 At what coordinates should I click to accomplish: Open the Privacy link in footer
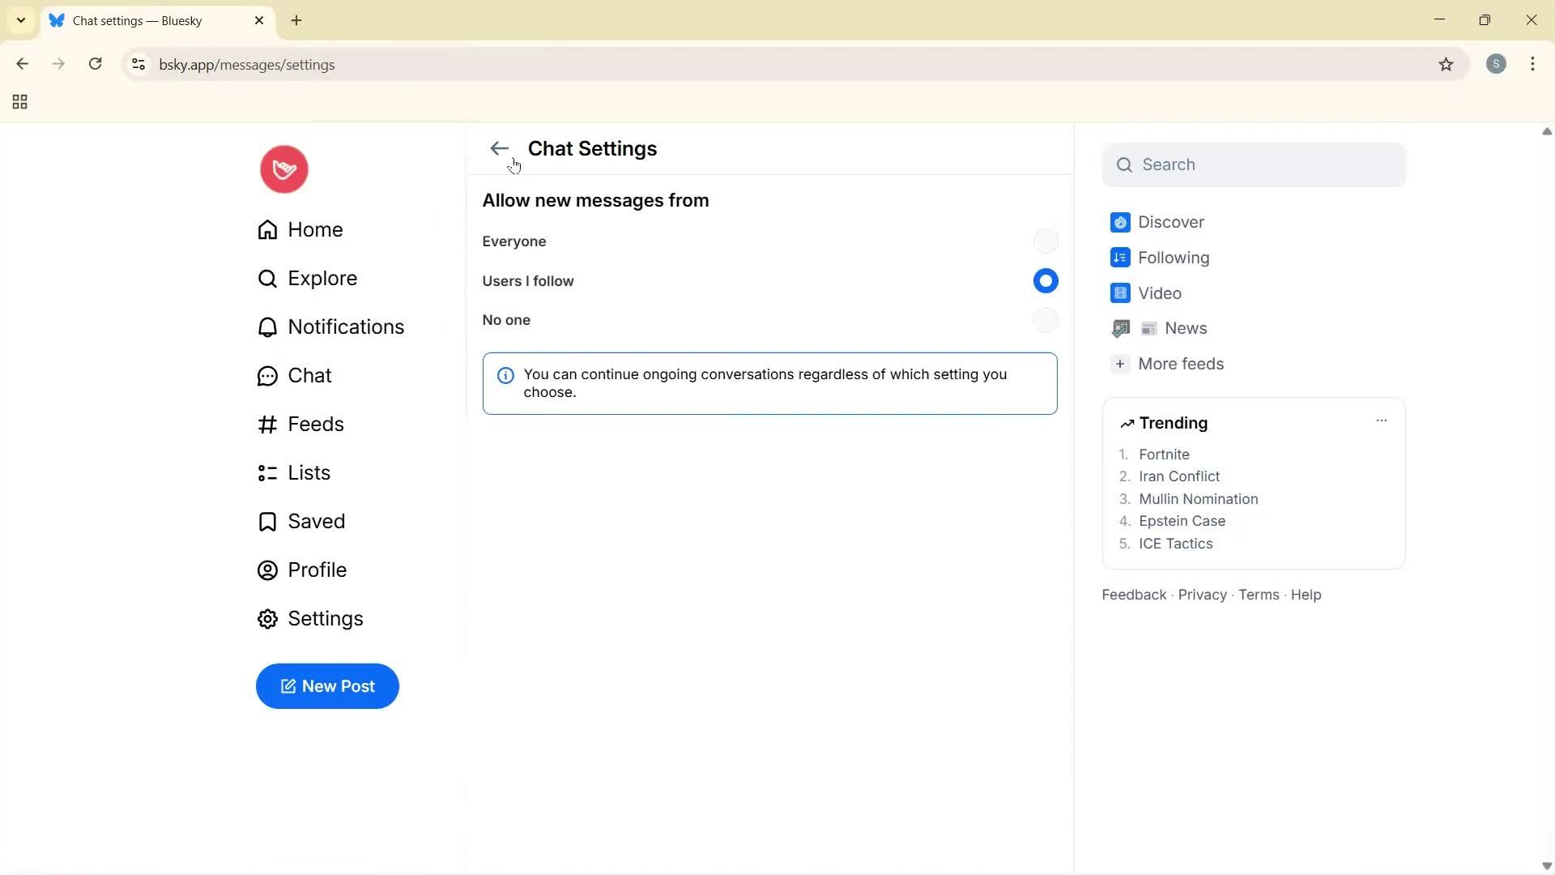[1201, 594]
